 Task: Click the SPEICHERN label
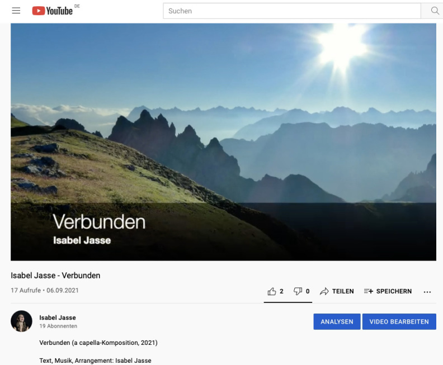394,291
